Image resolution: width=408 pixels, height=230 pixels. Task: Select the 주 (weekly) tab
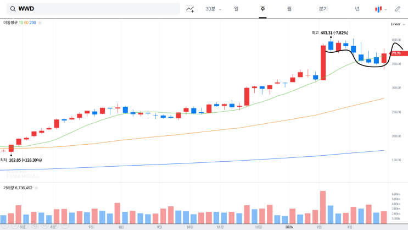262,9
